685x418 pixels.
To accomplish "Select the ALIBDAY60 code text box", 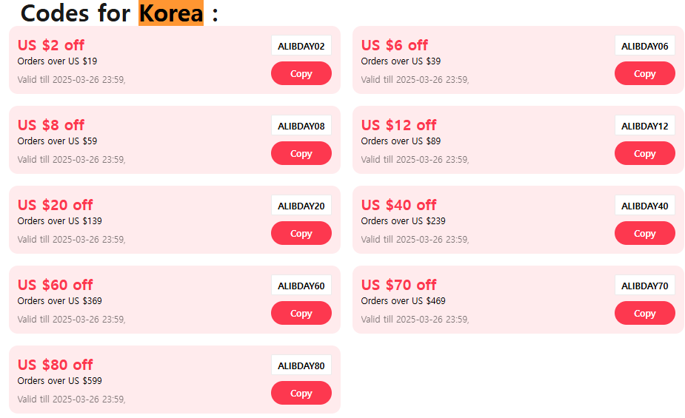I will [301, 286].
